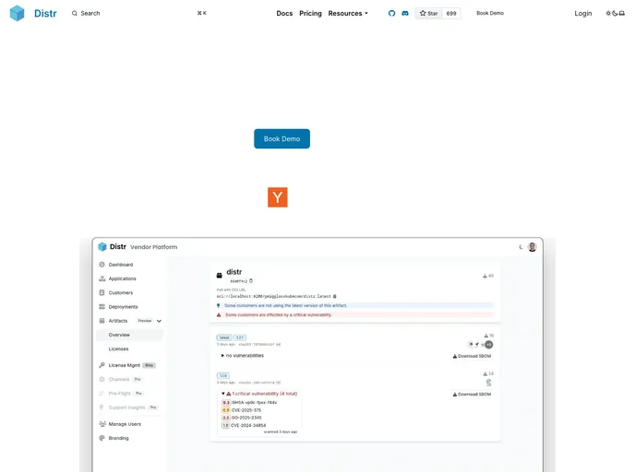Open the Pricing page link
This screenshot has width=635, height=472.
click(310, 13)
